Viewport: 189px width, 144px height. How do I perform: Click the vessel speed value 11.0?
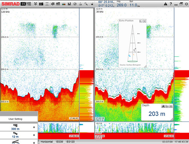coord(133,5)
